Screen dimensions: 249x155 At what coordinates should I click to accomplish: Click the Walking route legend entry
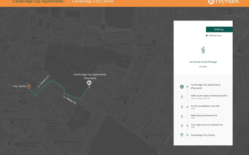tap(214, 36)
